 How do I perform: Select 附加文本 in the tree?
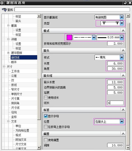click(21, 140)
